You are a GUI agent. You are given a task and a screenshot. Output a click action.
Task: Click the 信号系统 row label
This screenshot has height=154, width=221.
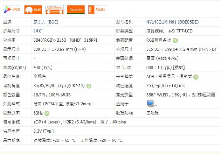click(11, 122)
